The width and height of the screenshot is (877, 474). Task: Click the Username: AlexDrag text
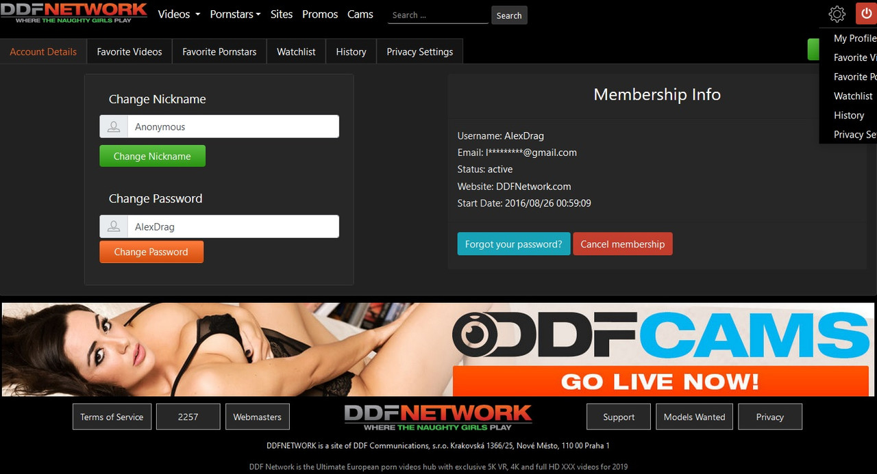point(501,135)
